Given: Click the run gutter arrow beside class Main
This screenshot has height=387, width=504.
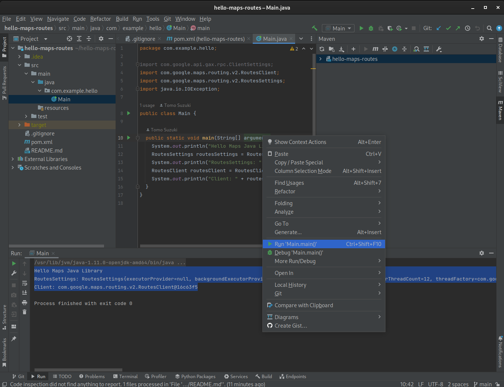Looking at the screenshot, I should [129, 113].
